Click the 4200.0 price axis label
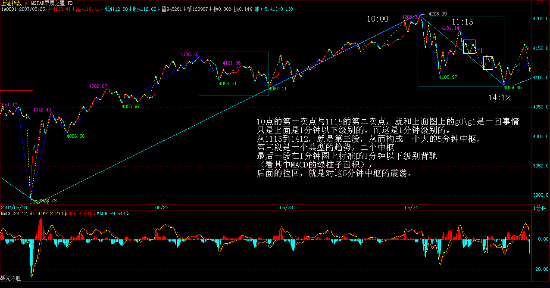 click(x=541, y=19)
